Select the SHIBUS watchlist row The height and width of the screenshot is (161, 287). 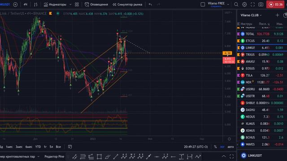[x=262, y=103]
